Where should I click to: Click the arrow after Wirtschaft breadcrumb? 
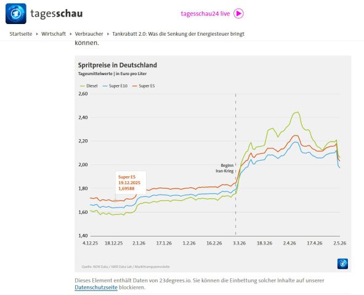point(71,34)
